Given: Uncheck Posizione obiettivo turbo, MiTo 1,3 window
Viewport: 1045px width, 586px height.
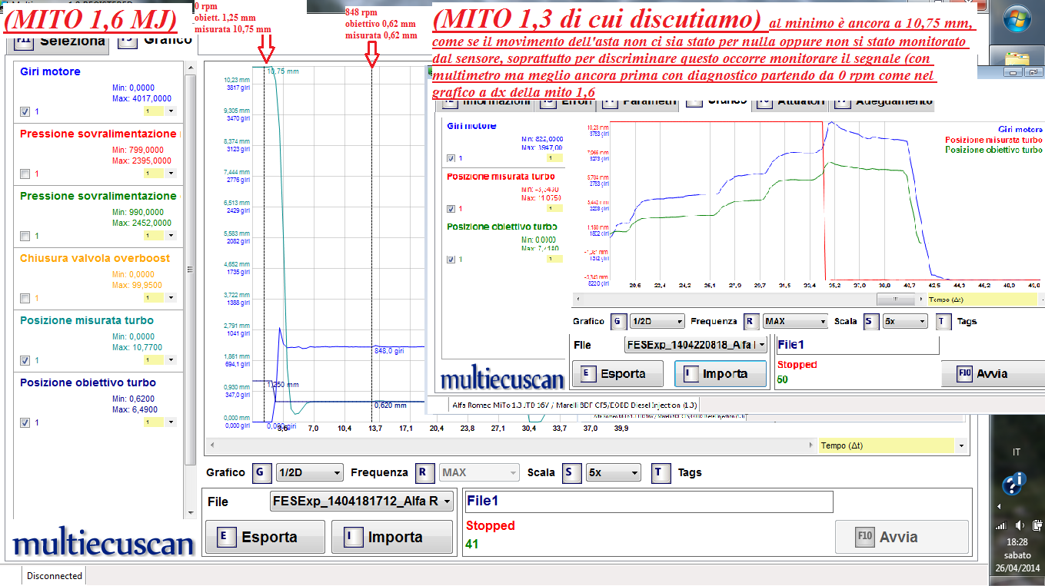Looking at the screenshot, I should (x=451, y=260).
